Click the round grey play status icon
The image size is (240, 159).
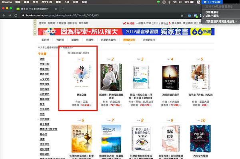[x=164, y=2]
